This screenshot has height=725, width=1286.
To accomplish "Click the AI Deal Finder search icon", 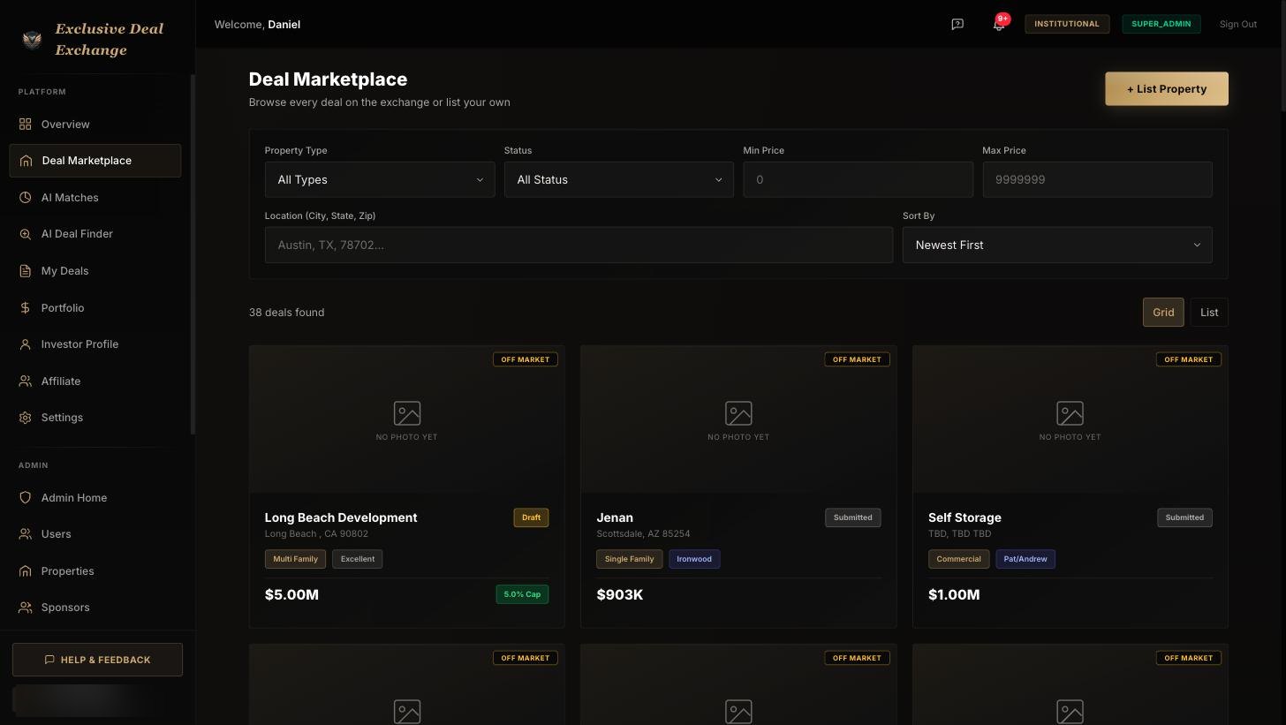I will click(25, 234).
